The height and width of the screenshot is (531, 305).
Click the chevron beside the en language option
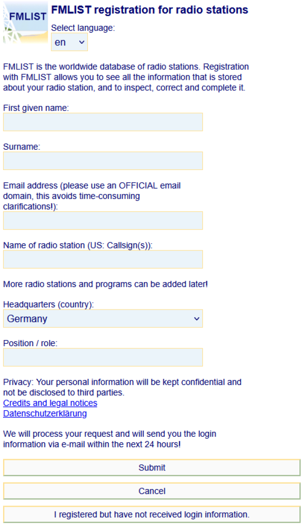[x=81, y=42]
